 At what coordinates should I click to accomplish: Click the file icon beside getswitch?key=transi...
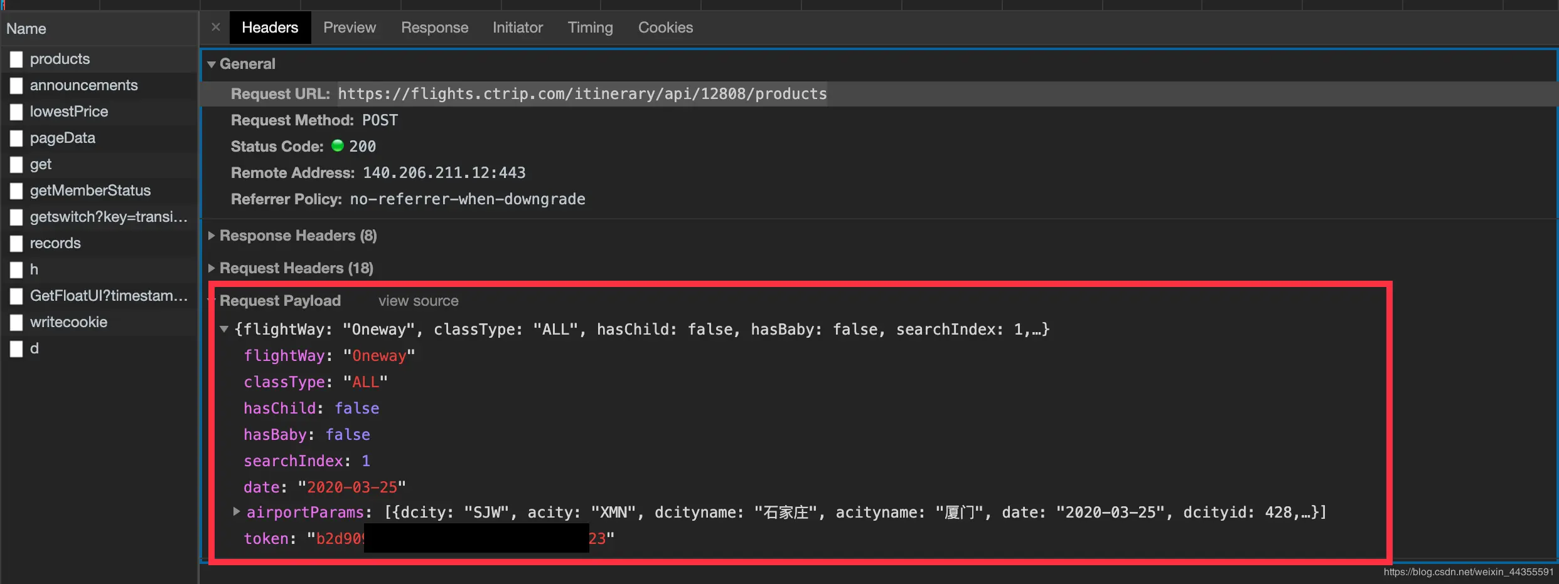coord(16,217)
